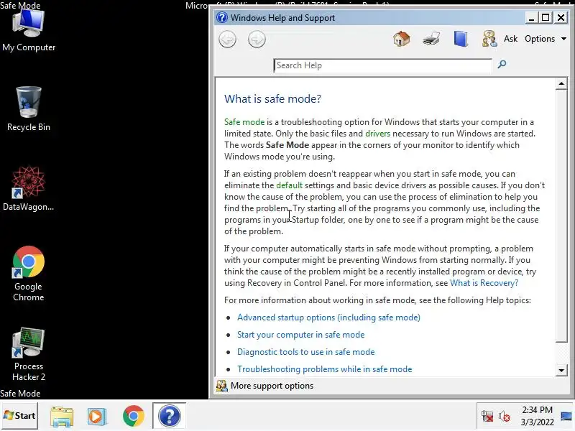The image size is (575, 431).
Task: Click the magnifier Search Help button
Action: coord(502,65)
